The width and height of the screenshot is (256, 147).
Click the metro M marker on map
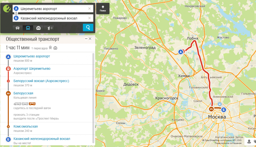(x=211, y=109)
